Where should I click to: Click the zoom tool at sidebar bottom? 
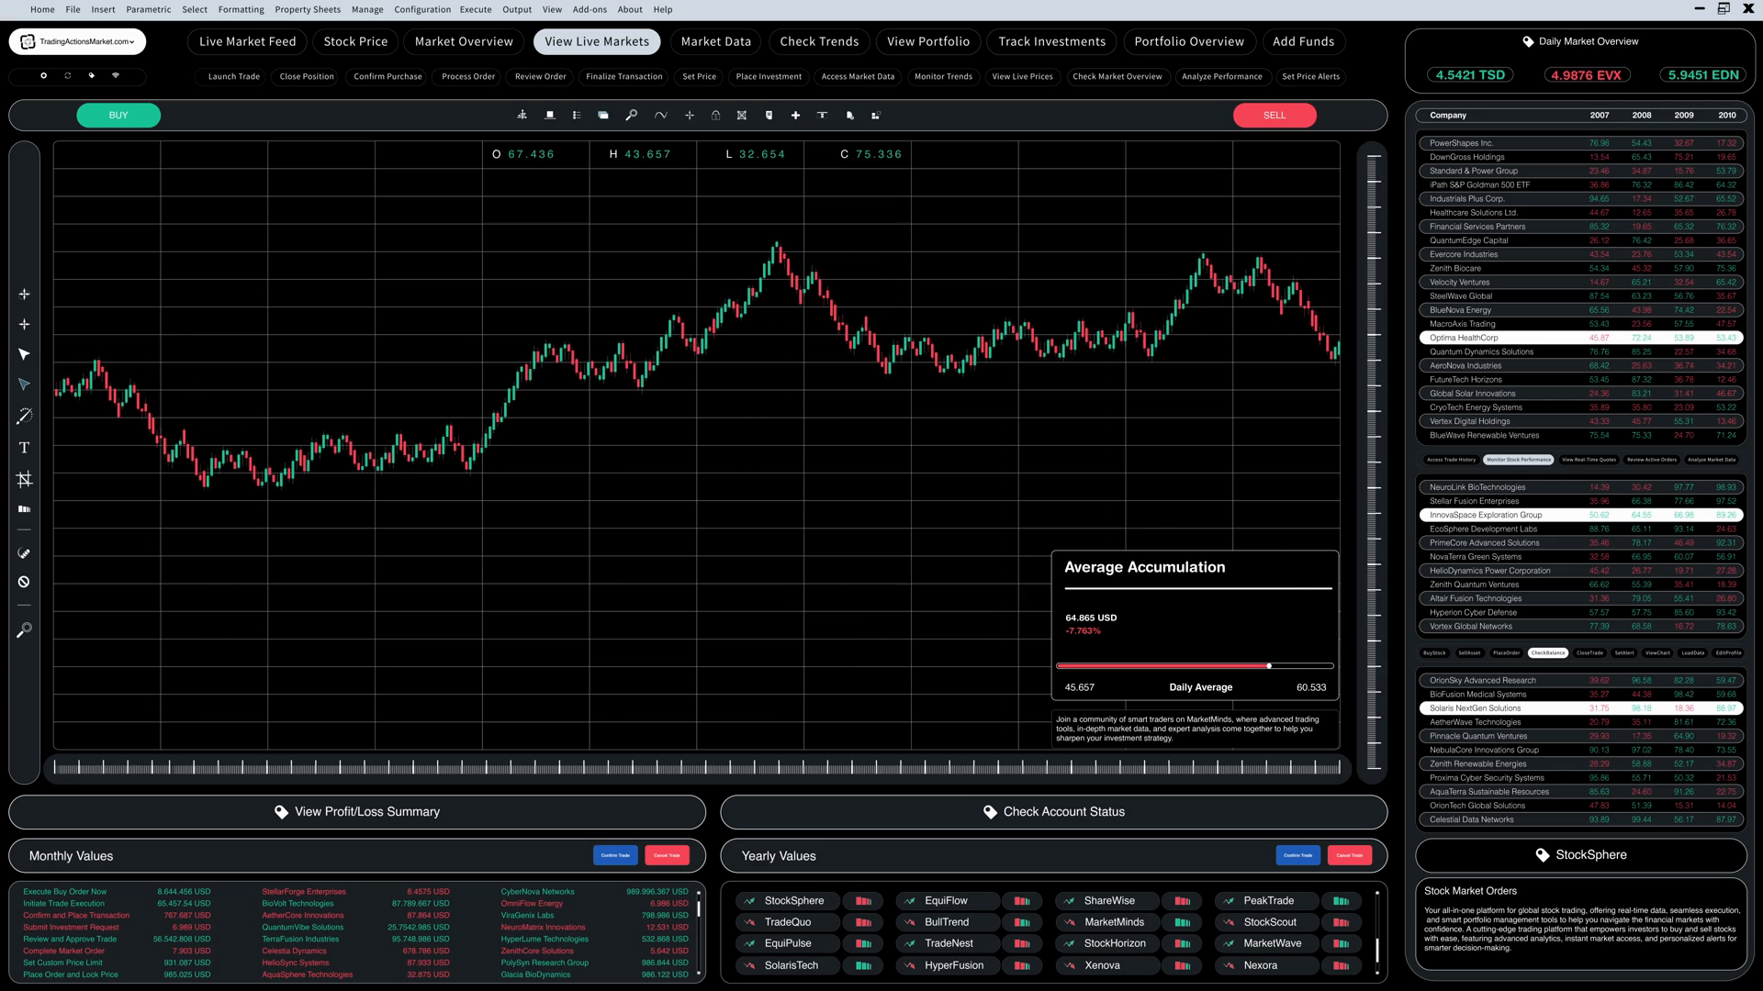click(25, 630)
